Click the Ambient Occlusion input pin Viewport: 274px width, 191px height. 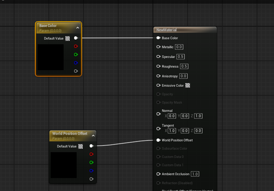pyautogui.click(x=158, y=174)
